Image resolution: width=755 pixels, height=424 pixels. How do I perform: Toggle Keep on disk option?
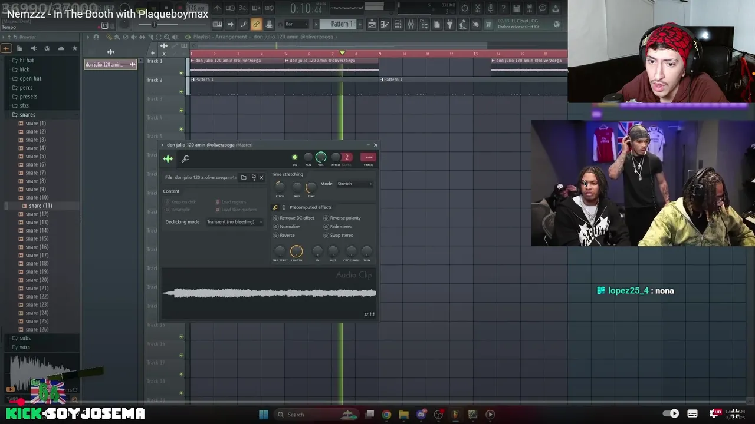181,202
